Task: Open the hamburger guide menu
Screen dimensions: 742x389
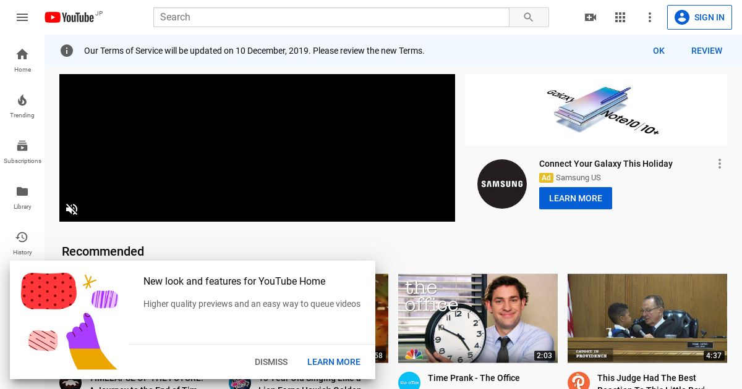Action: [22, 17]
